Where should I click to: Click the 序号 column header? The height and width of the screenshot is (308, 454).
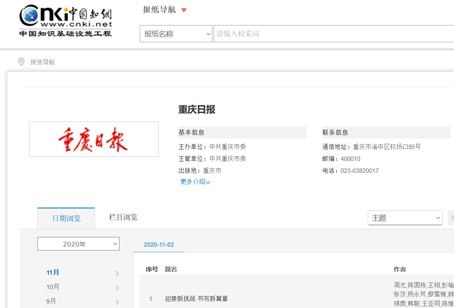(x=152, y=269)
